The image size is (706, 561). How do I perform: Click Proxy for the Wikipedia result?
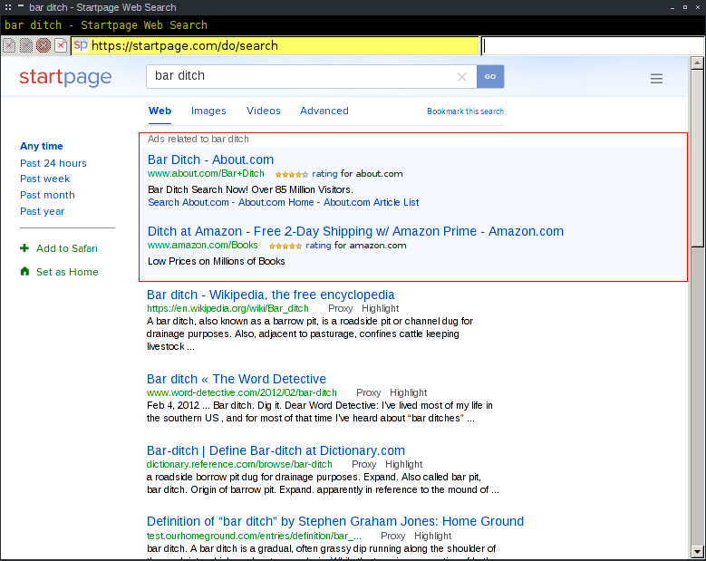[340, 308]
